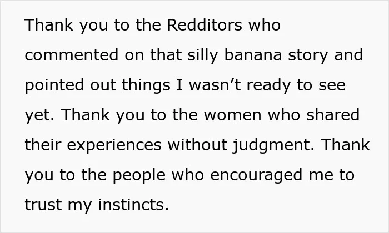Click the word "silly" before banana

pyautogui.click(x=203, y=56)
